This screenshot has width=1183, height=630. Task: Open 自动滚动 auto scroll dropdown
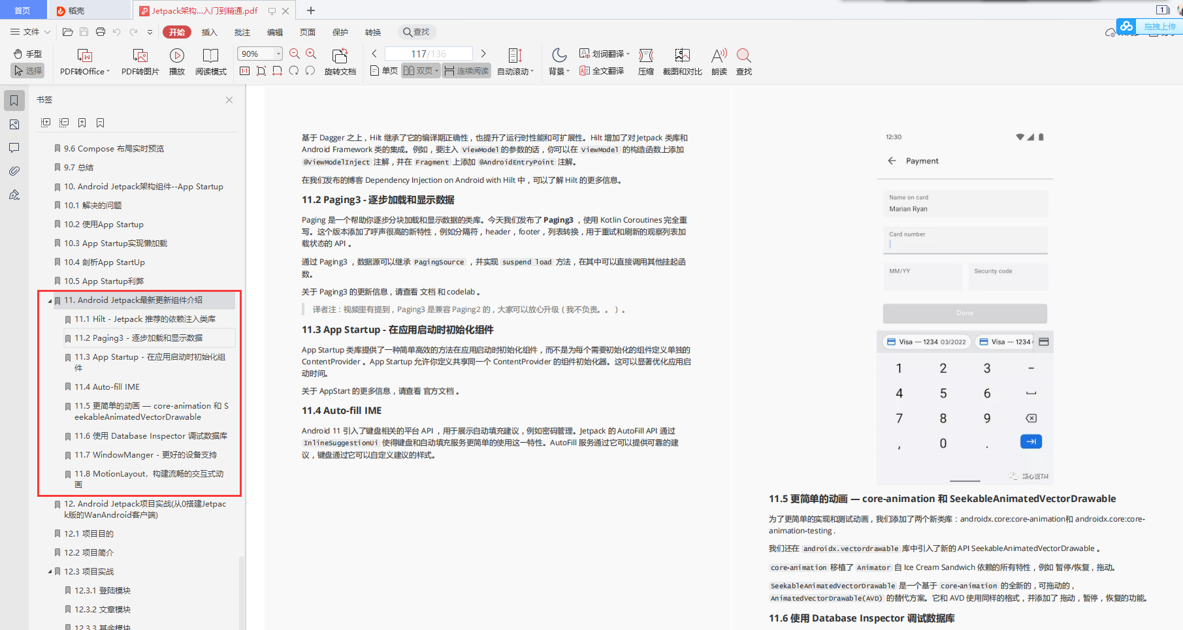(515, 62)
